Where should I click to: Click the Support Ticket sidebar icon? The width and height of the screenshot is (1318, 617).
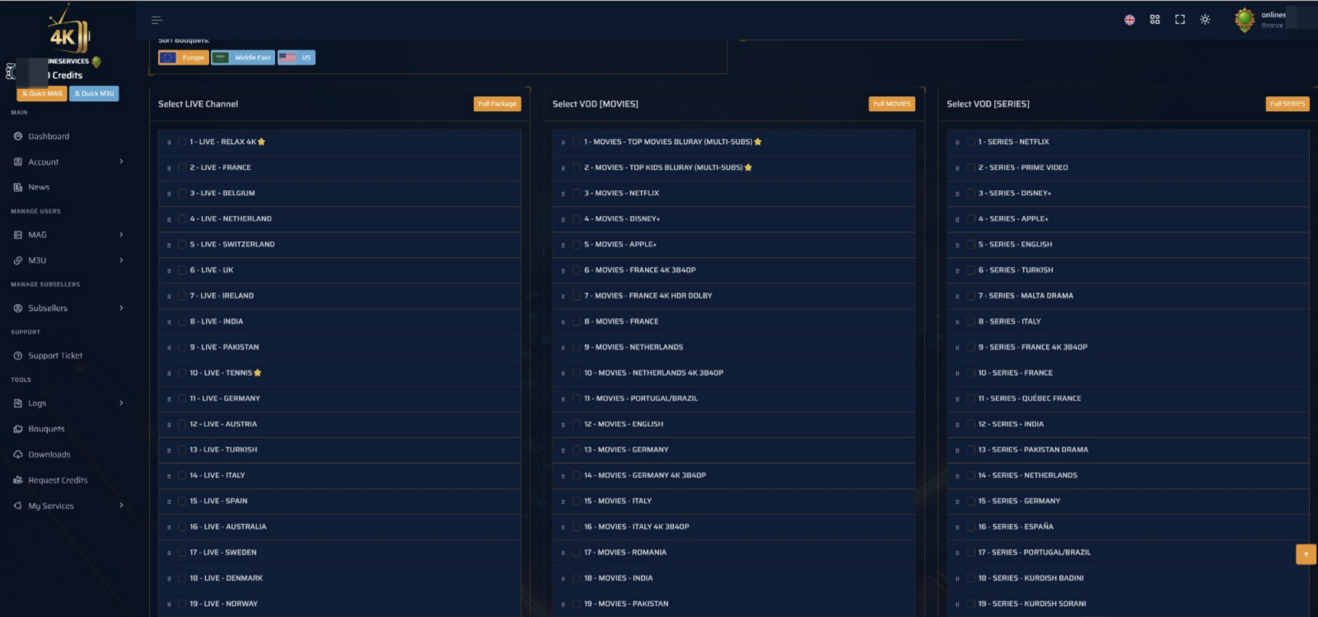(18, 356)
